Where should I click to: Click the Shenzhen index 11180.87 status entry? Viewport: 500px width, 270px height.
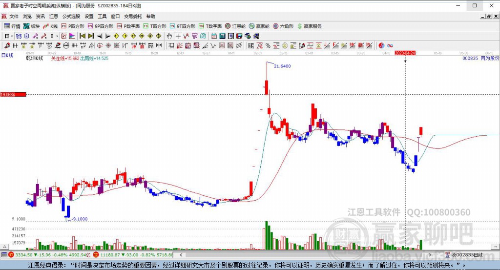click(133, 255)
